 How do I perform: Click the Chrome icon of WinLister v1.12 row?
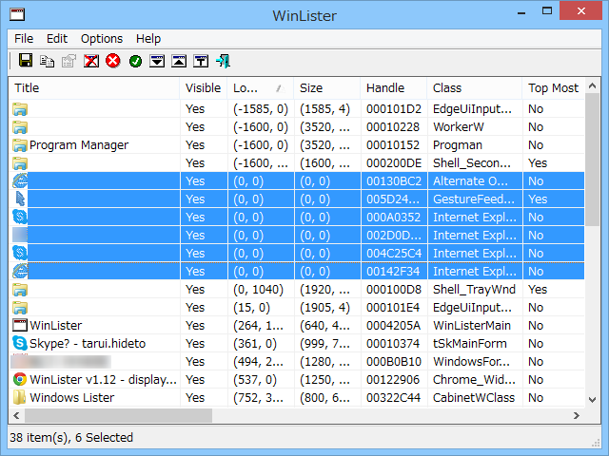(x=20, y=380)
